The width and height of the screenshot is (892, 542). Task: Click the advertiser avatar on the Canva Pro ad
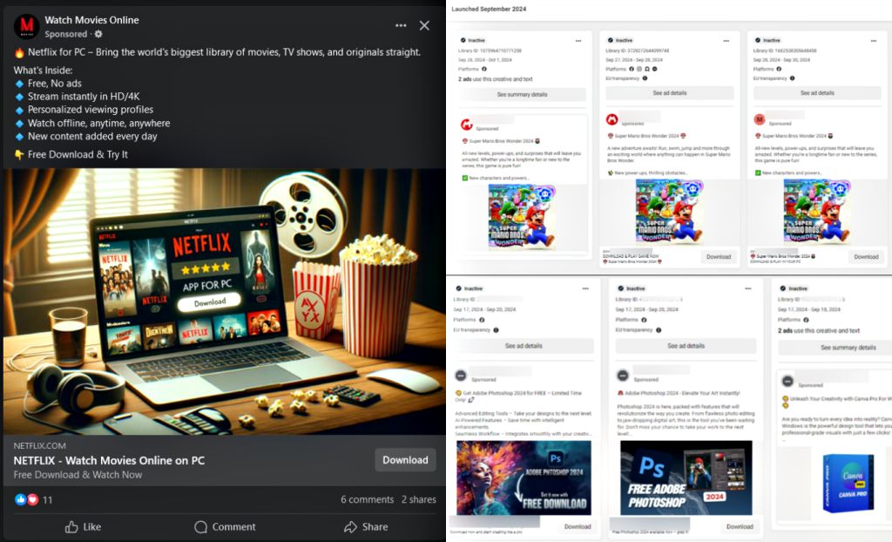(787, 382)
